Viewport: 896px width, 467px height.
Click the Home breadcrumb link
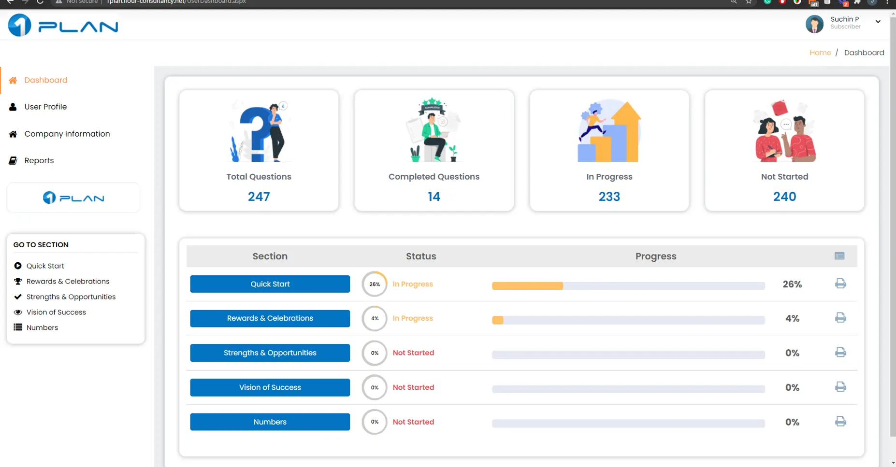pyautogui.click(x=820, y=53)
